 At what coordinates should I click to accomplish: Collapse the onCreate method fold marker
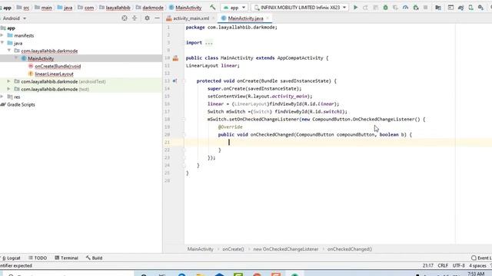tap(184, 81)
